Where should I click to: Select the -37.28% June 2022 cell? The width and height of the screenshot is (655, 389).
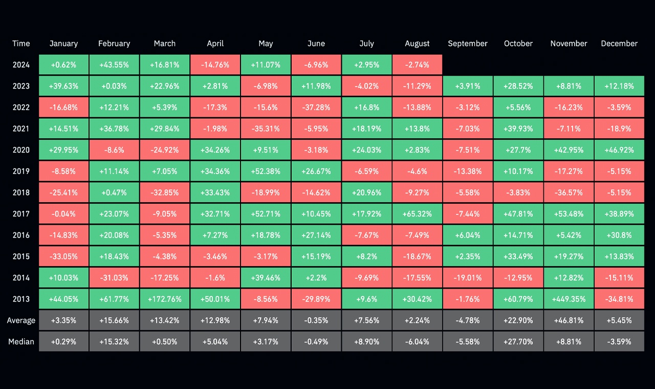(x=316, y=107)
